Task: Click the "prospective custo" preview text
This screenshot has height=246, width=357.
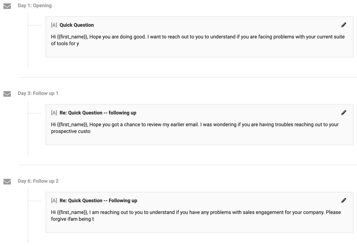Action: coord(71,132)
